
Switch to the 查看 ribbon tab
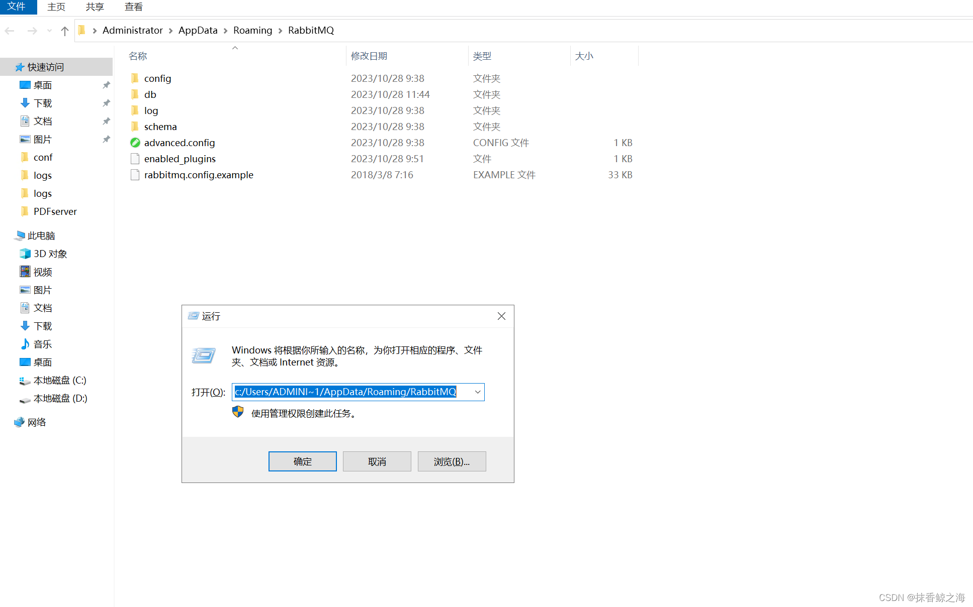133,7
